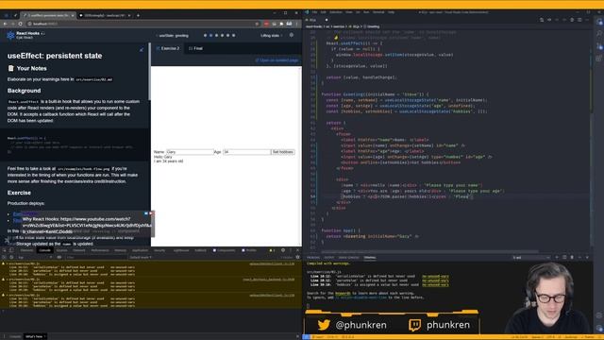The width and height of the screenshot is (604, 340).
Task: Reload the localhost page
Action: 20,24
